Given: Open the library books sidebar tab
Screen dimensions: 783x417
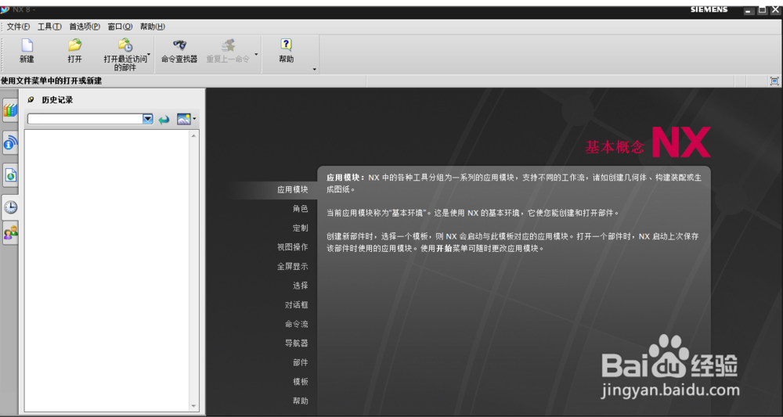Looking at the screenshot, I should (x=10, y=110).
